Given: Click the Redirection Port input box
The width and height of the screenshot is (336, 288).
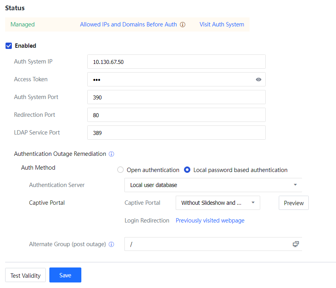Looking at the screenshot, I should tap(176, 115).
